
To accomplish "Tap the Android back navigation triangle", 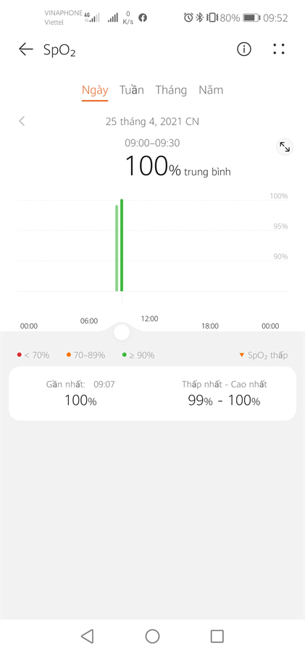I will tap(86, 636).
